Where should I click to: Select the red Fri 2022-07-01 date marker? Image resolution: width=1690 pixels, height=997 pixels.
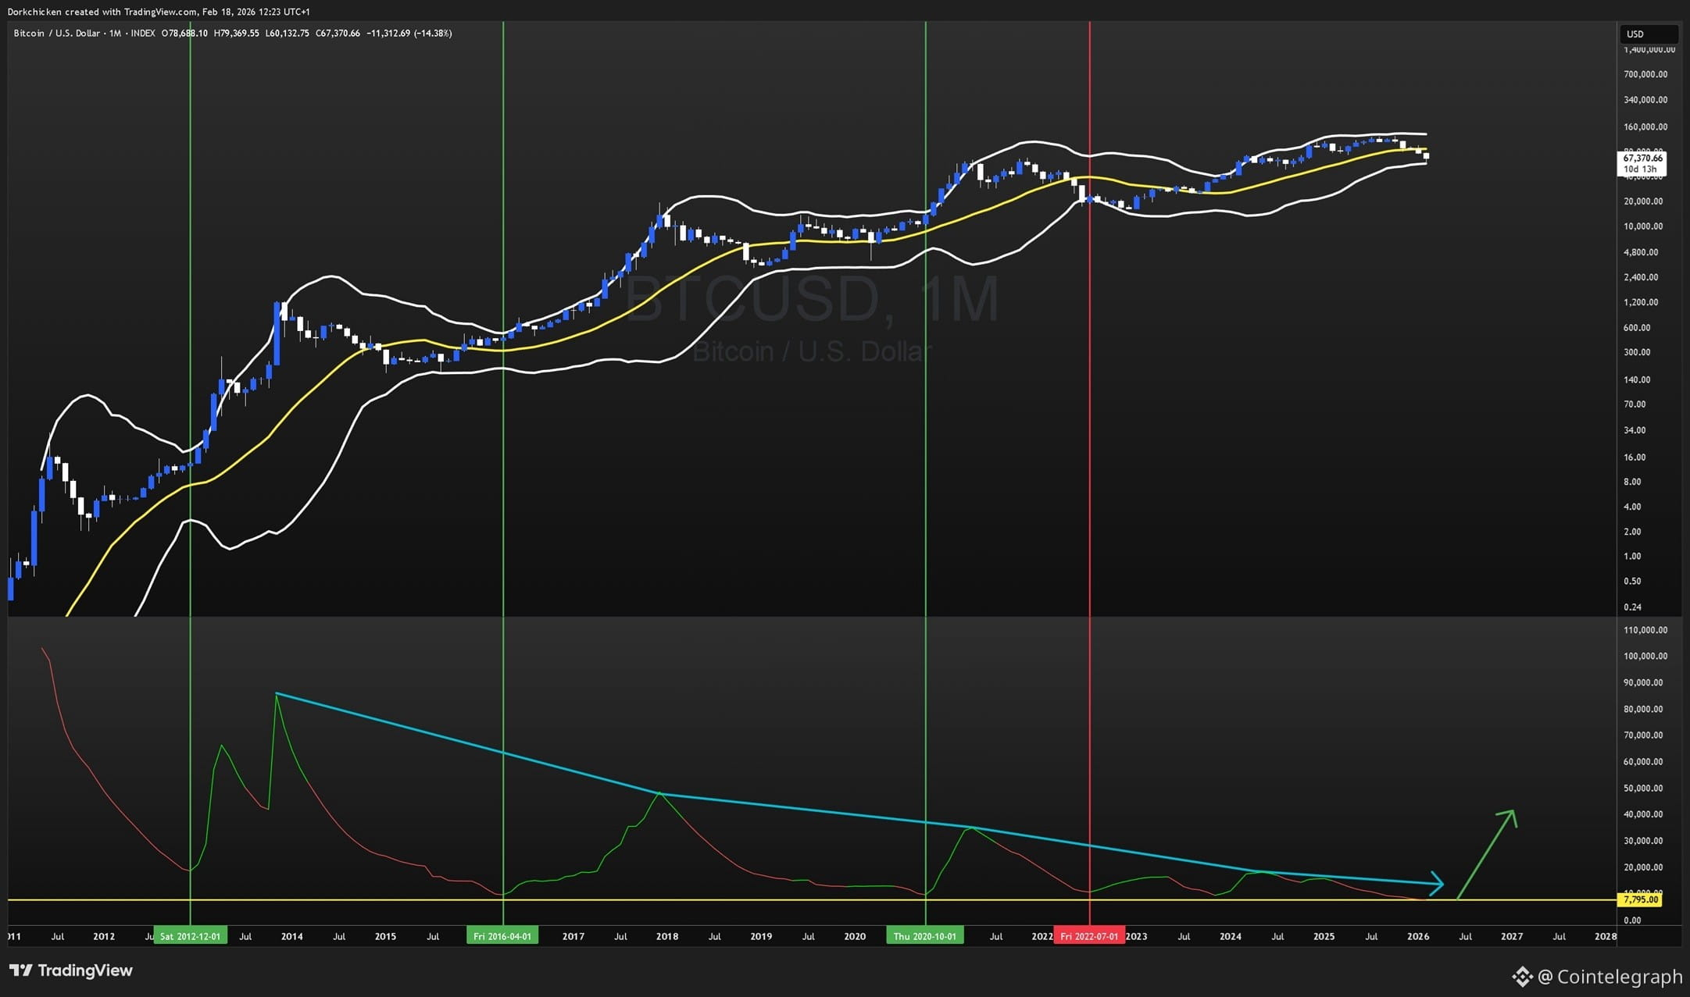[x=1091, y=935]
